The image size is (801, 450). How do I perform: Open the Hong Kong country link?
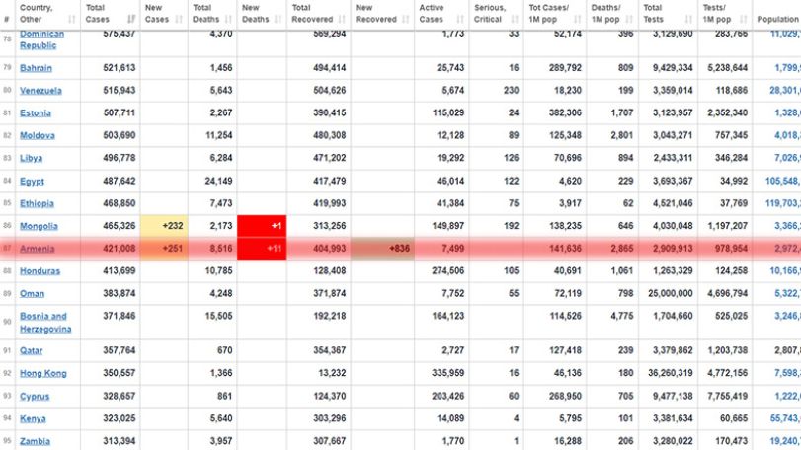click(x=43, y=373)
